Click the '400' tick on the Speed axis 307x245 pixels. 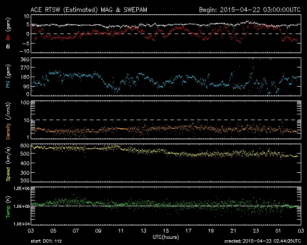[x=25, y=163]
